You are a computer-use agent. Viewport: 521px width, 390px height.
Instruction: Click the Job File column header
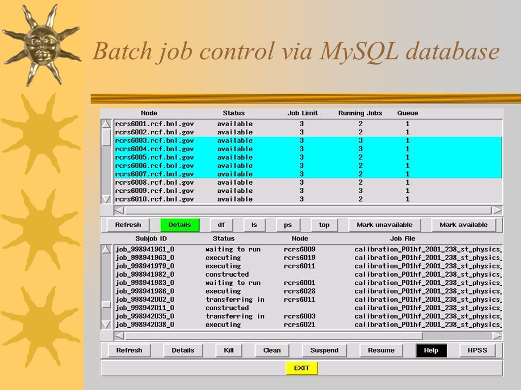pos(402,238)
